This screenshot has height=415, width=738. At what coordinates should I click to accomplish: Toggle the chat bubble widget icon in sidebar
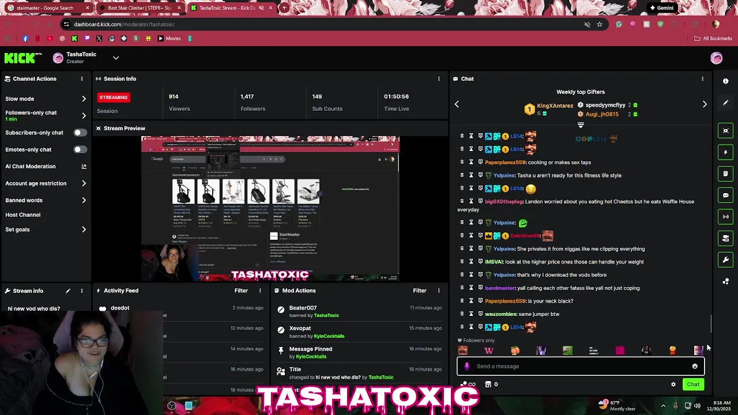(726, 195)
